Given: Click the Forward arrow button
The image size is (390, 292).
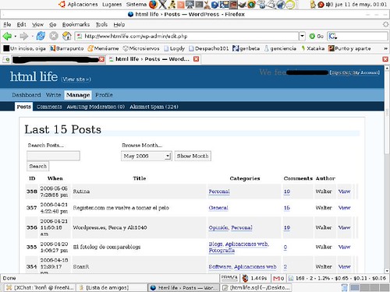Looking at the screenshot, I should [24, 36].
